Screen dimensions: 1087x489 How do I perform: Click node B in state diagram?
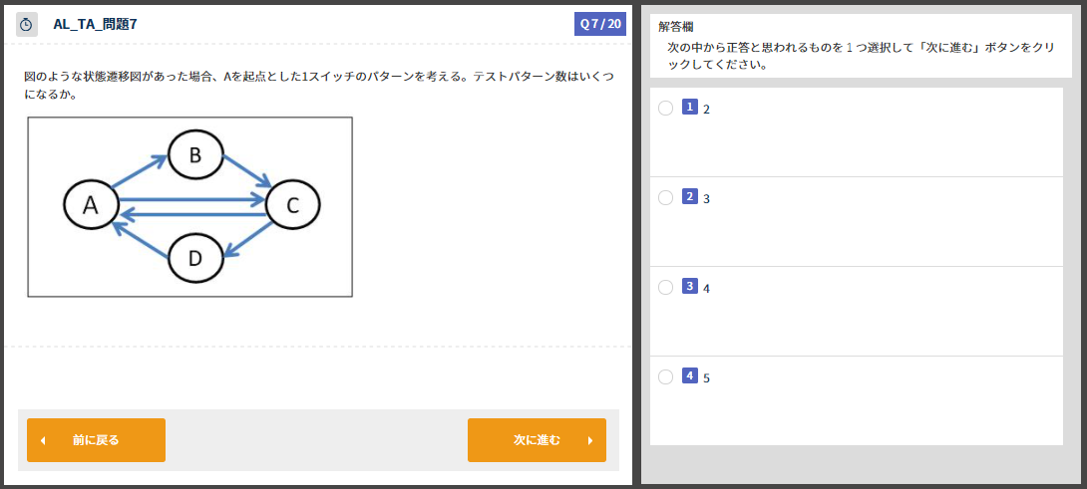tap(195, 154)
